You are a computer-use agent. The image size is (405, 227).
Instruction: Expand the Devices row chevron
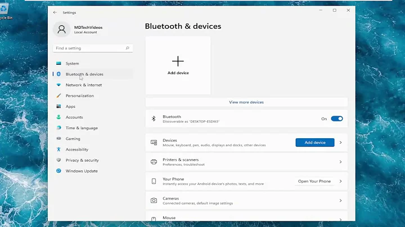340,142
